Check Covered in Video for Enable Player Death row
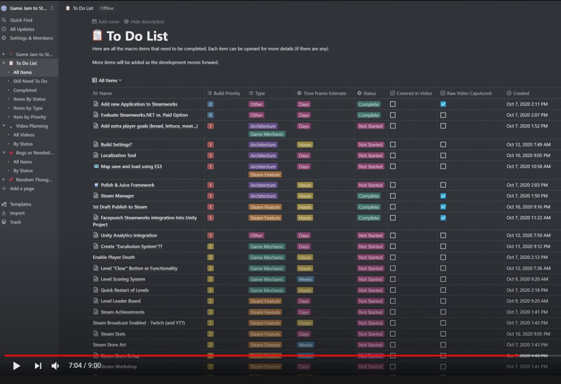This screenshot has height=384, width=561. 393,257
